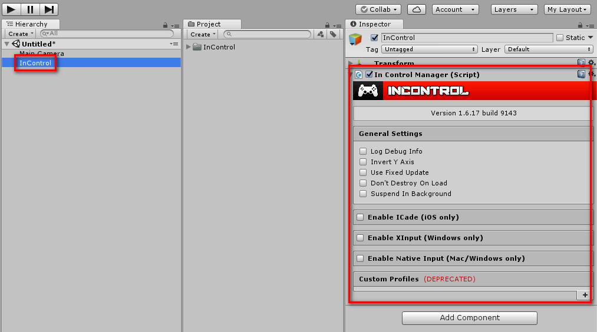
Task: Enable ICade (iOS only) checkbox
Action: [x=360, y=217]
